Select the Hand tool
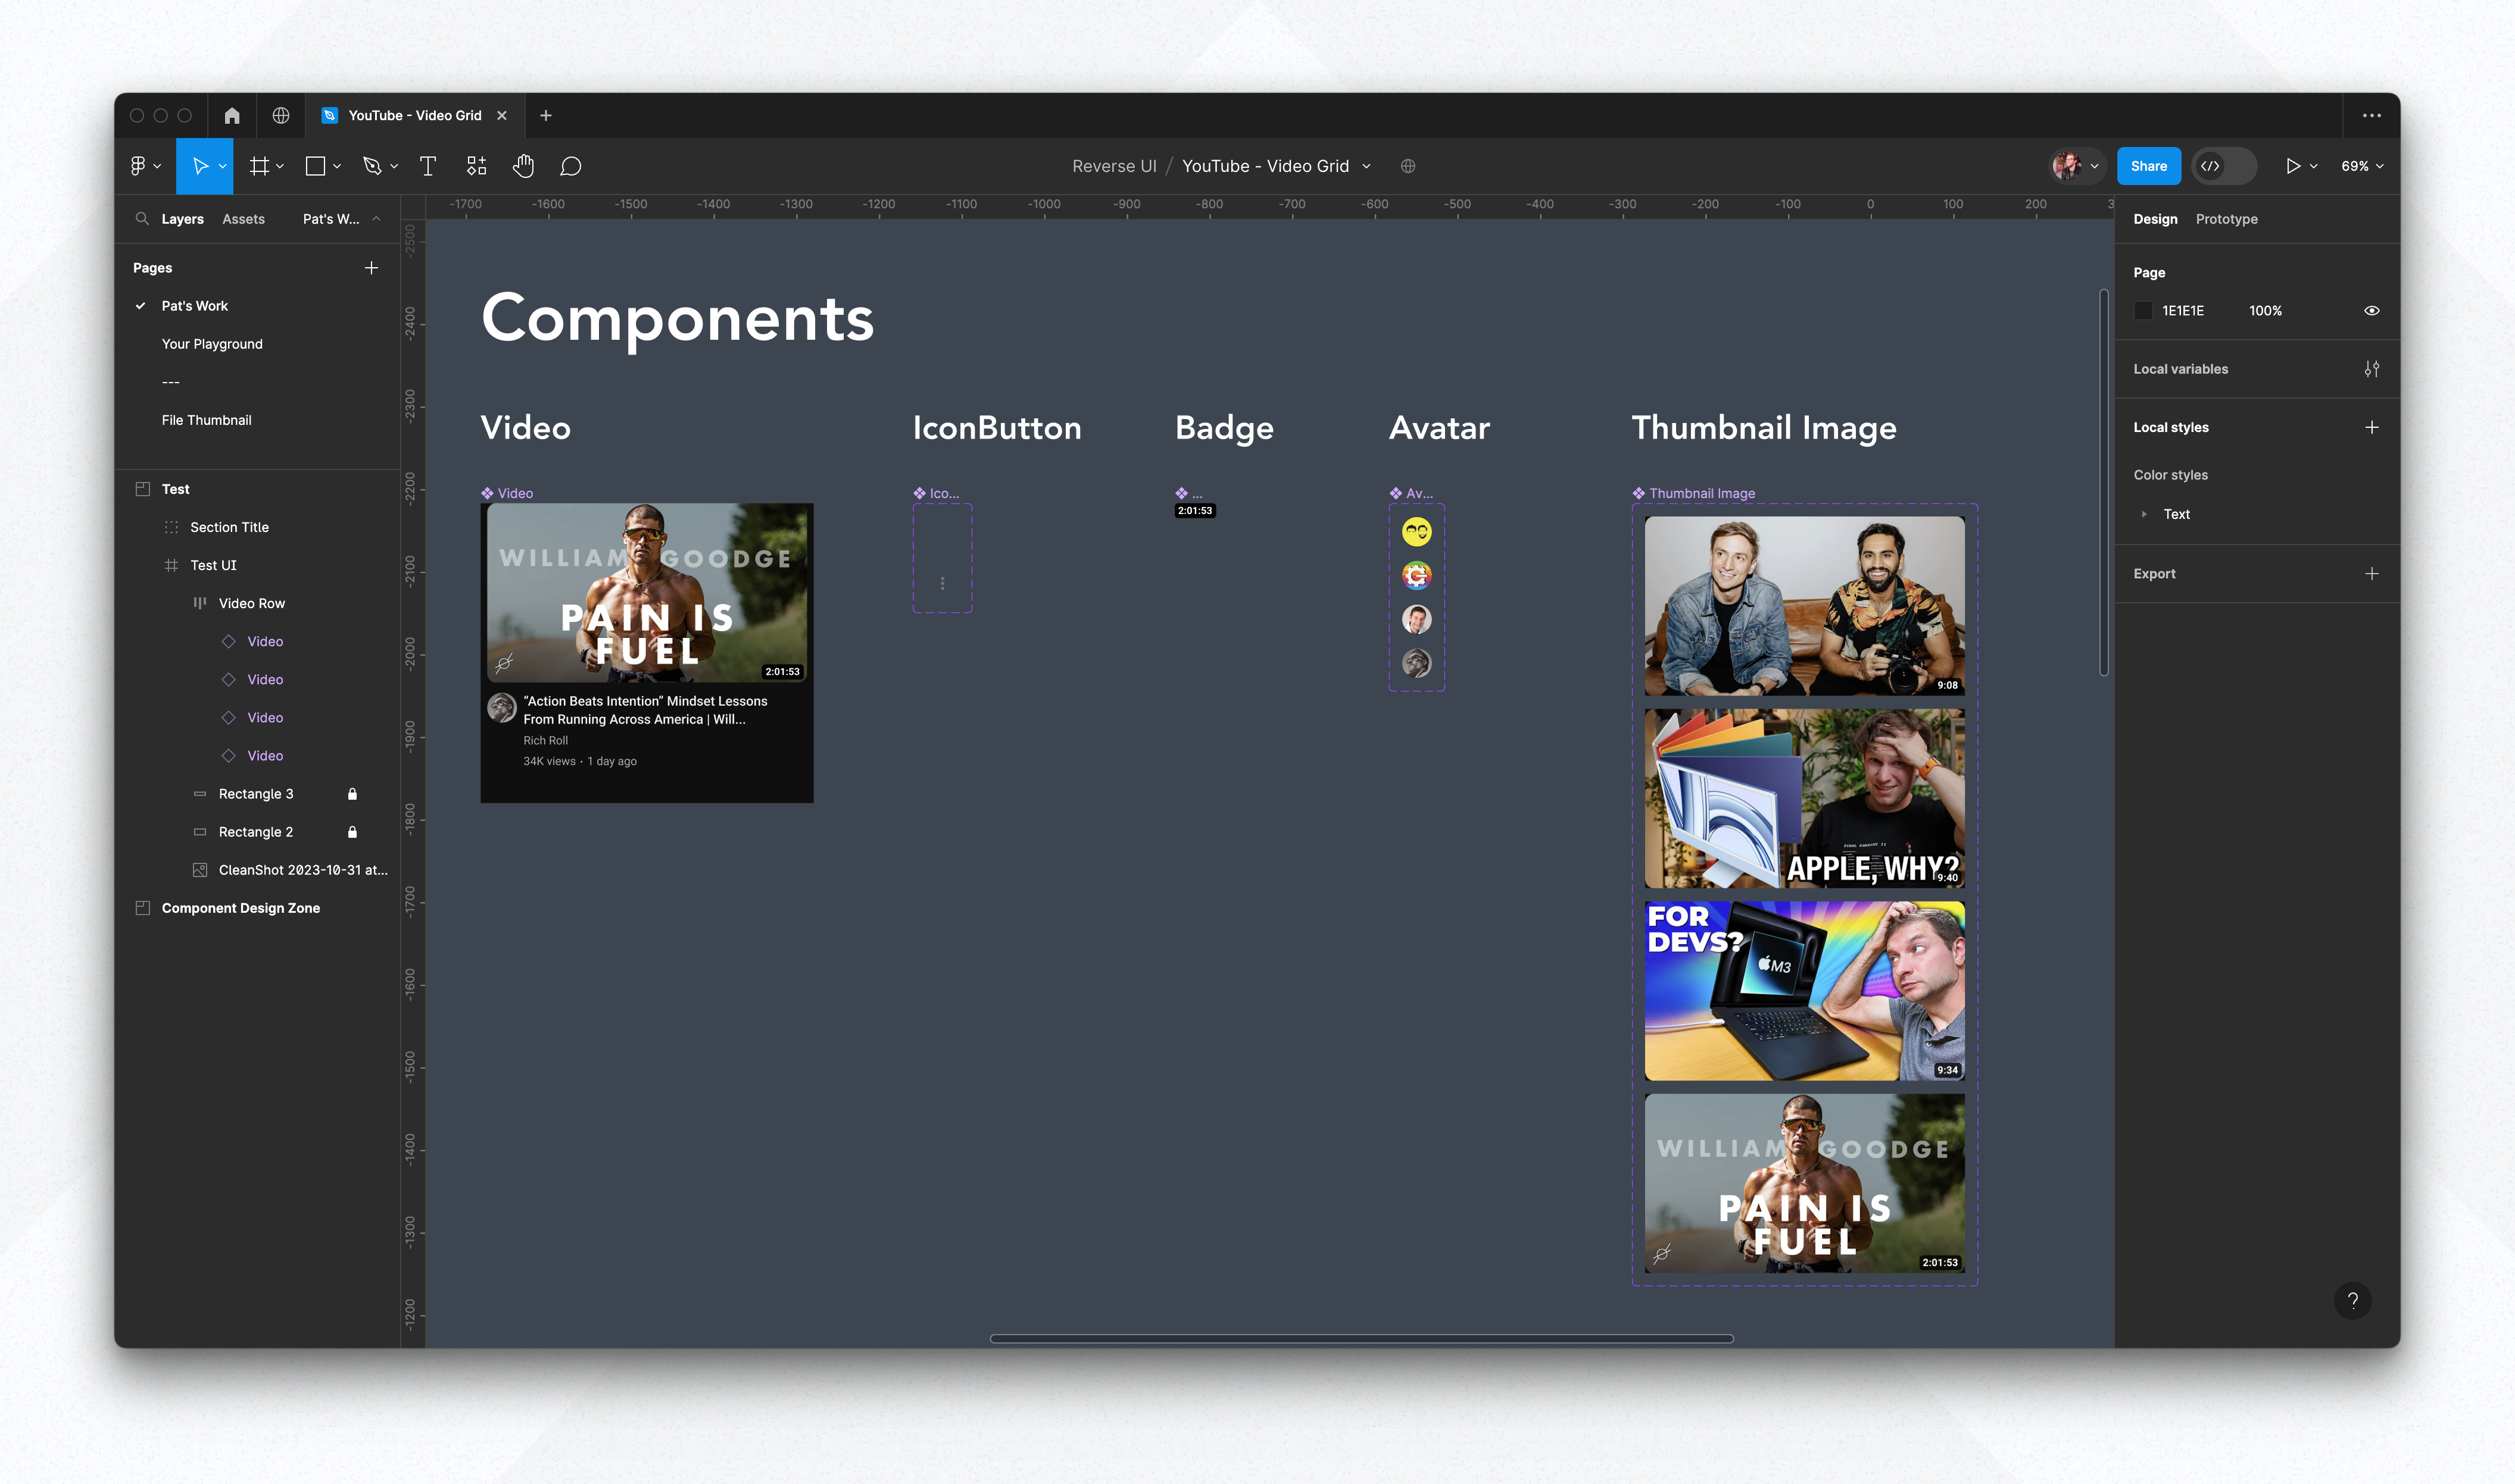The width and height of the screenshot is (2515, 1484). (523, 166)
